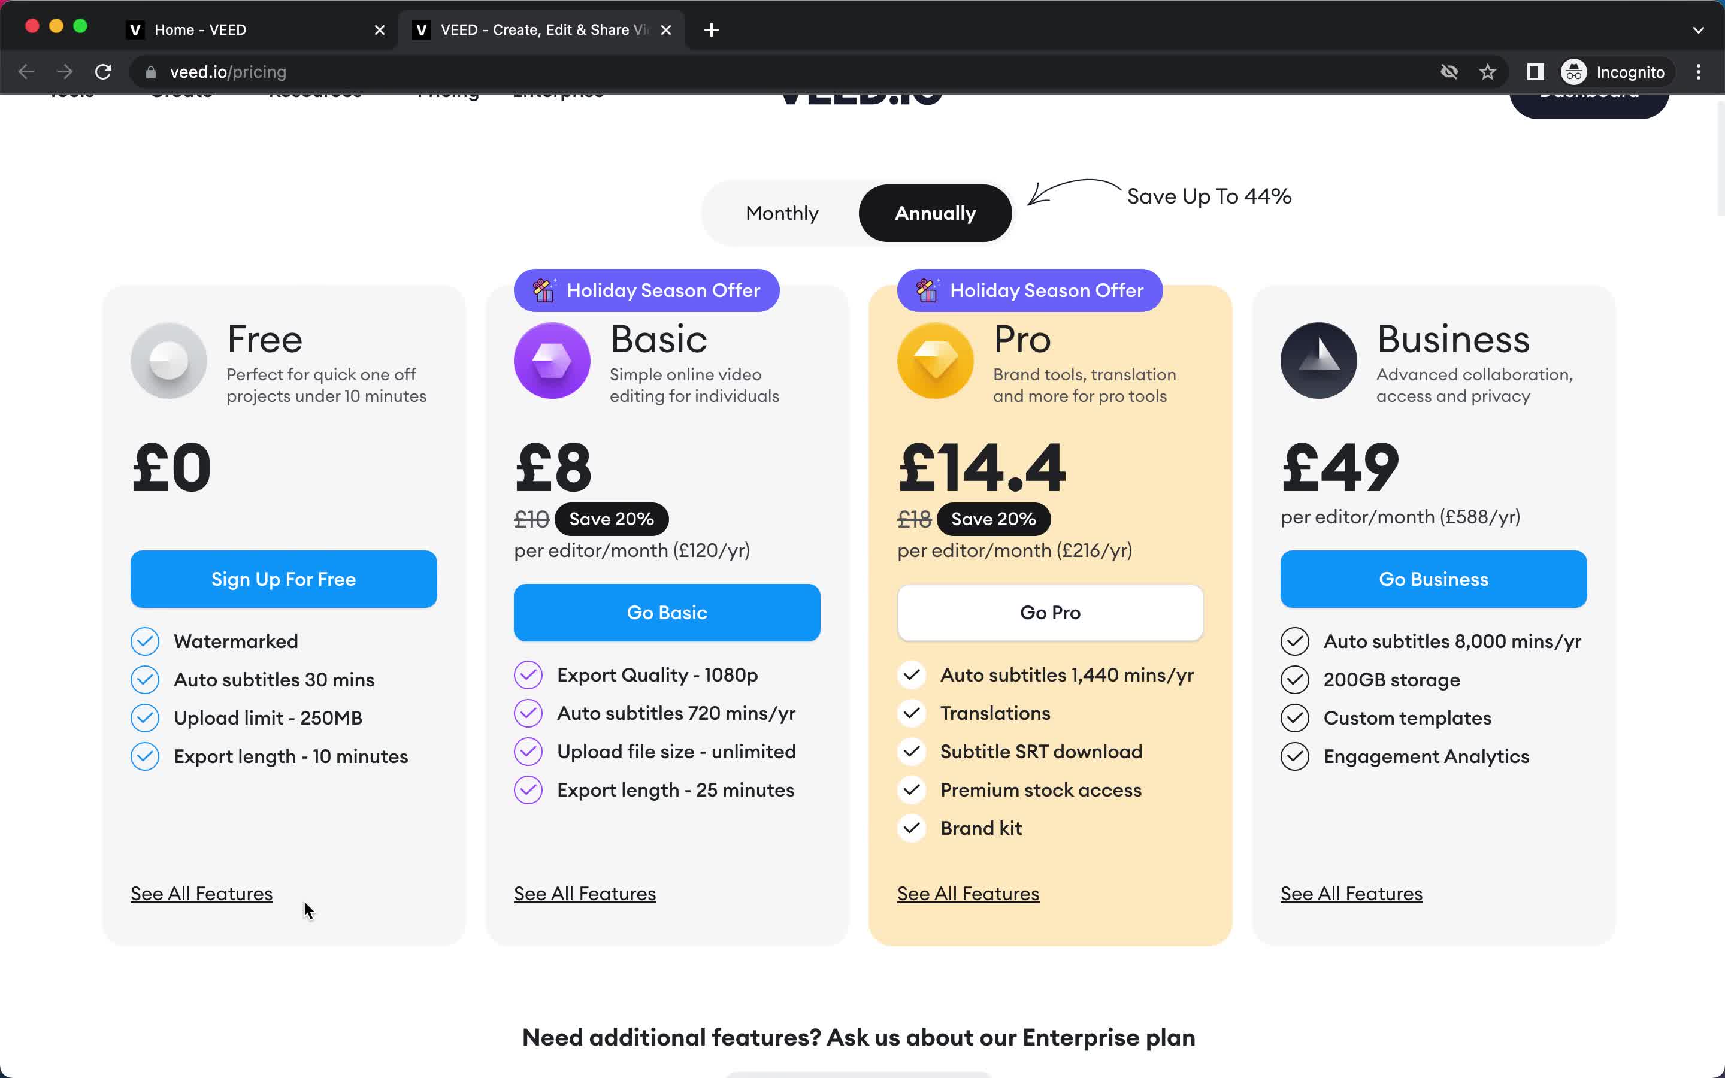
Task: Click the gift icon on Basic's Holiday Offer
Action: [544, 290]
